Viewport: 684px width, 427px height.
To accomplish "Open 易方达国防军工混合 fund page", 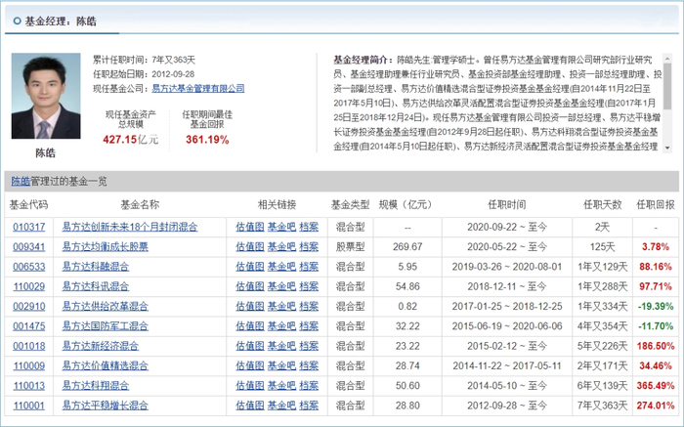I will click(x=106, y=326).
